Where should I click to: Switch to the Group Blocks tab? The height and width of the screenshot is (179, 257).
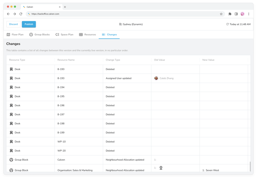(x=40, y=35)
